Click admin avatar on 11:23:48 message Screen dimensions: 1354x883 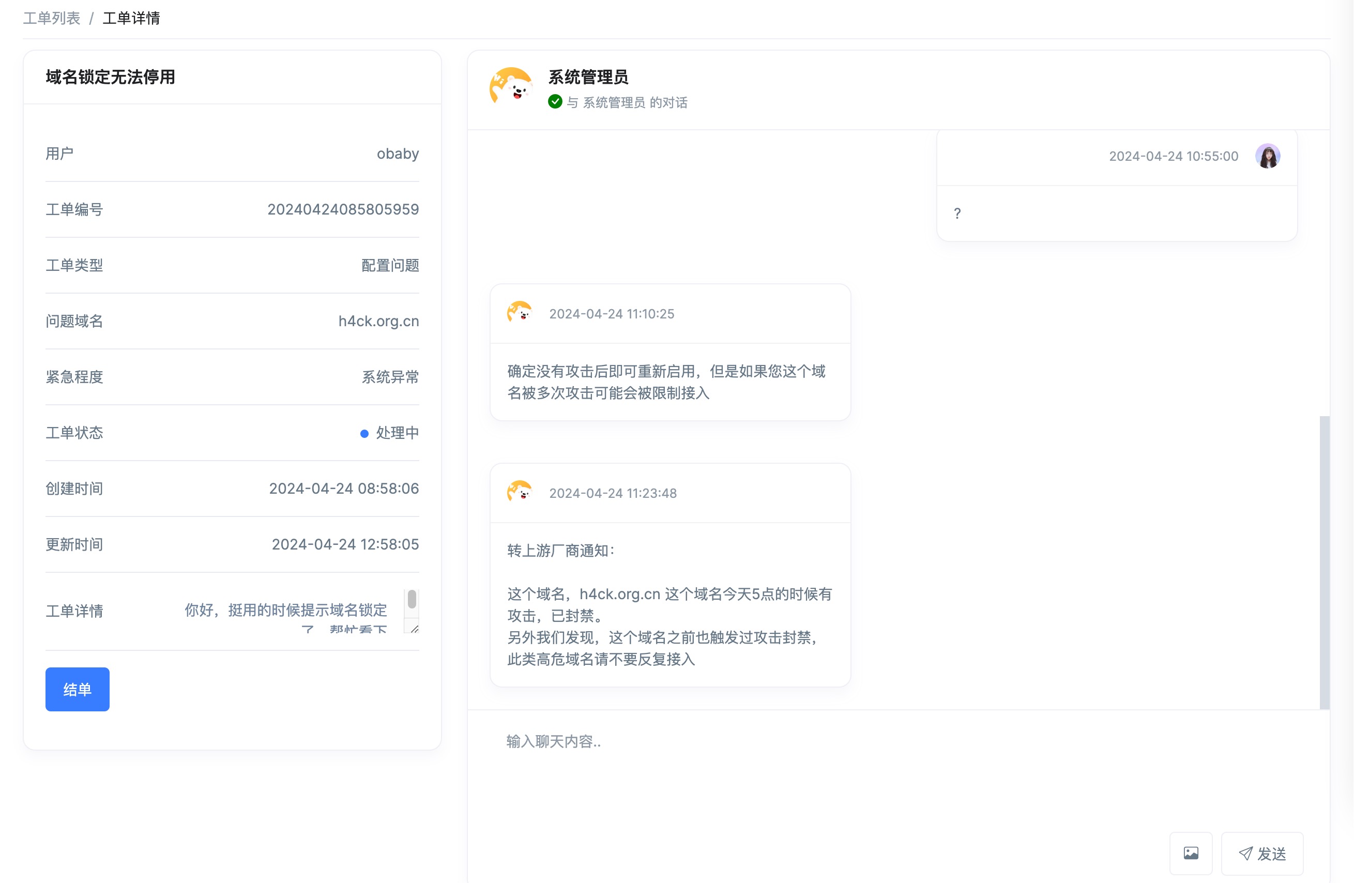519,492
